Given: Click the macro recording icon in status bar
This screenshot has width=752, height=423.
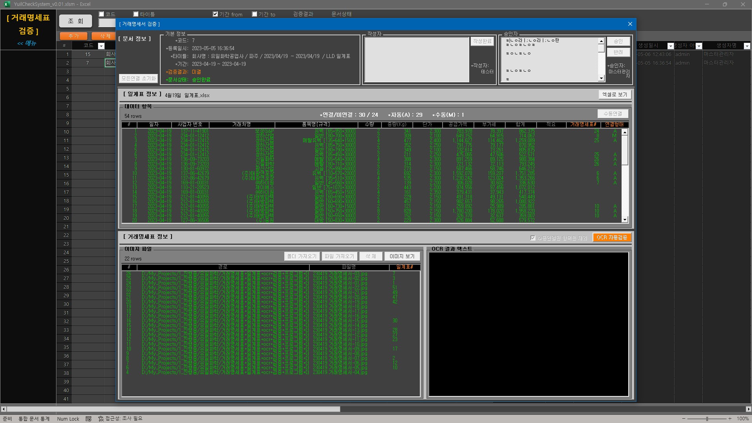Looking at the screenshot, I should pos(89,419).
